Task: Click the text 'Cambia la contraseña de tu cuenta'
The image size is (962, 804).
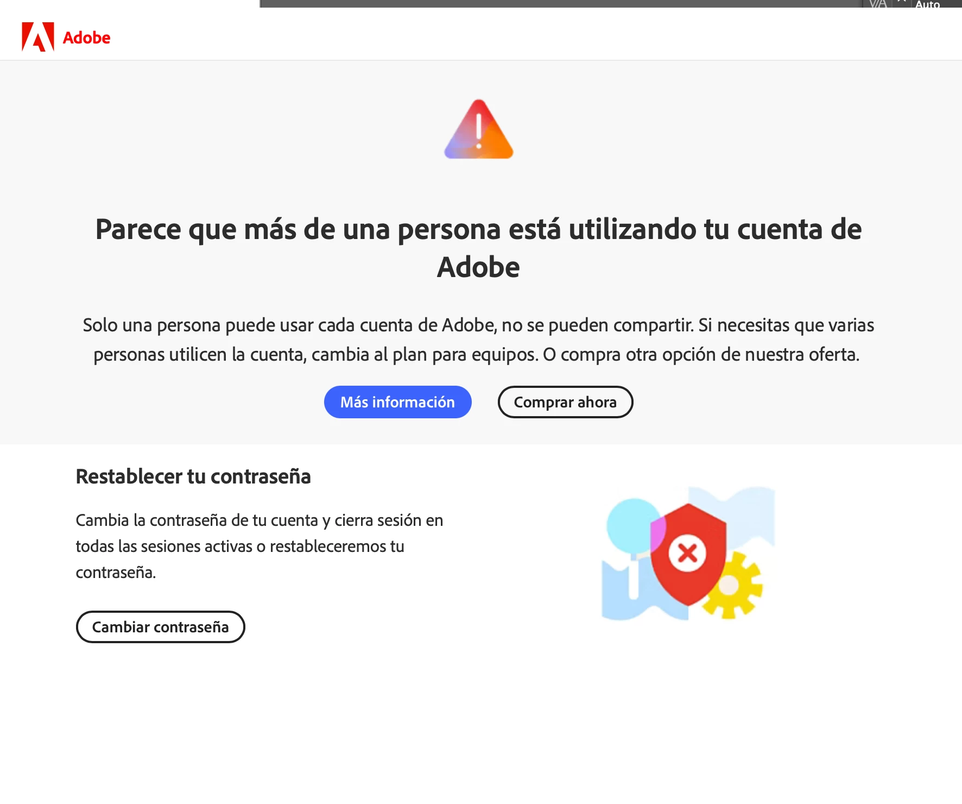Action: 260,546
